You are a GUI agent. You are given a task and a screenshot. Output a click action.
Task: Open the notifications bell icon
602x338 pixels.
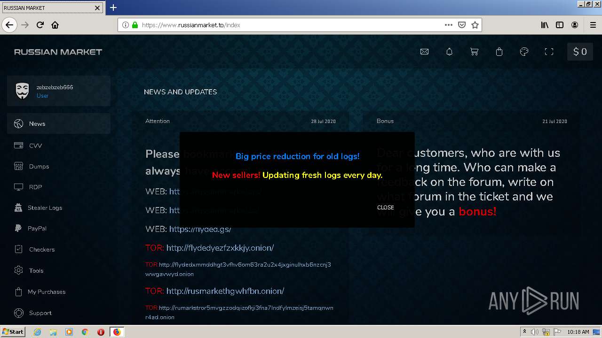coord(449,52)
